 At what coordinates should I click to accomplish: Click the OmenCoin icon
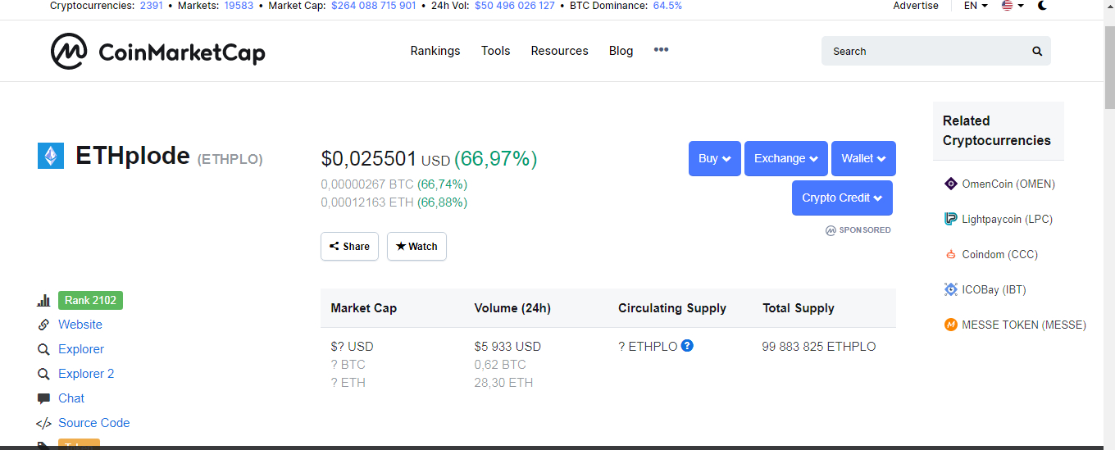[951, 184]
